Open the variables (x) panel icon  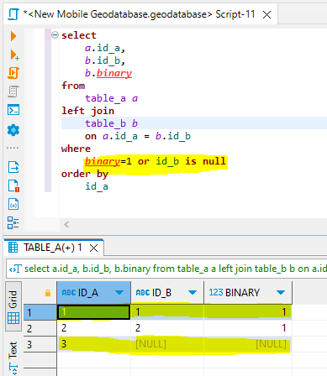tap(13, 204)
